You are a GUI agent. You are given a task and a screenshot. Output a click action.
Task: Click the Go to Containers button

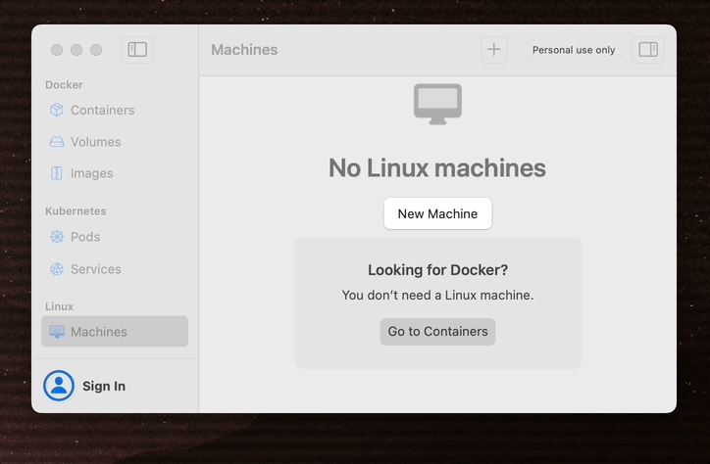click(437, 332)
